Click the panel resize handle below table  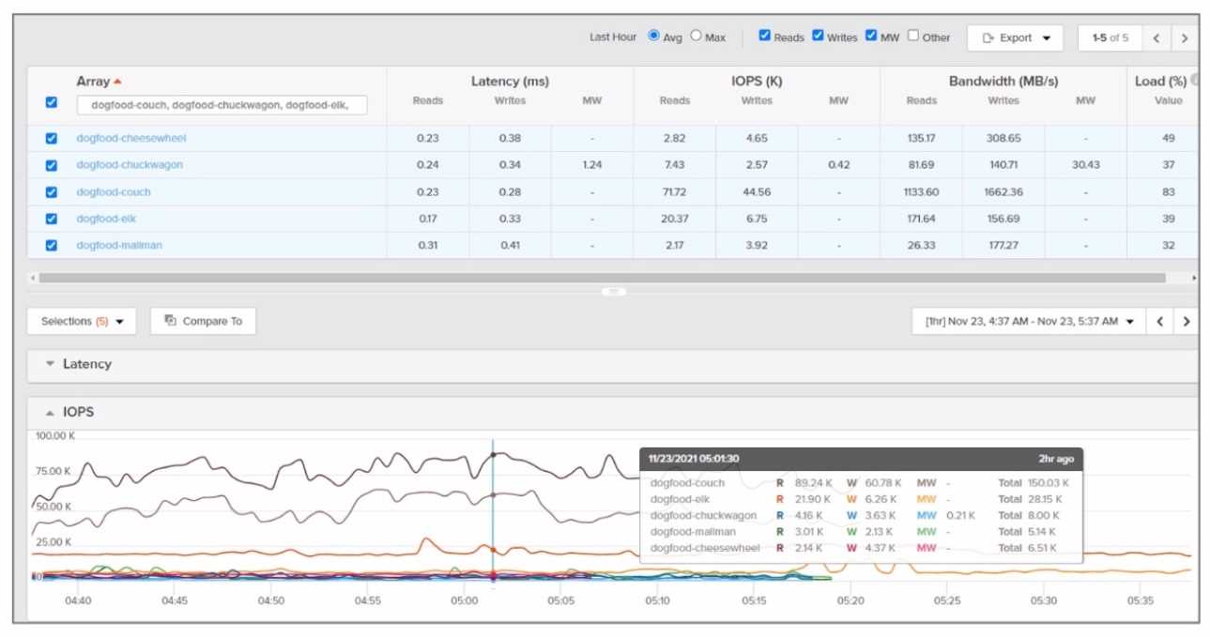613,292
